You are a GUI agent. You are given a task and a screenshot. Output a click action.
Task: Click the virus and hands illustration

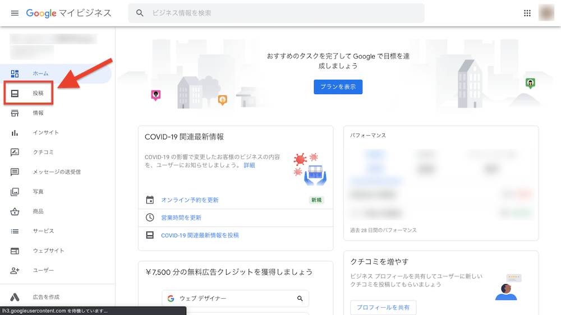(310, 169)
